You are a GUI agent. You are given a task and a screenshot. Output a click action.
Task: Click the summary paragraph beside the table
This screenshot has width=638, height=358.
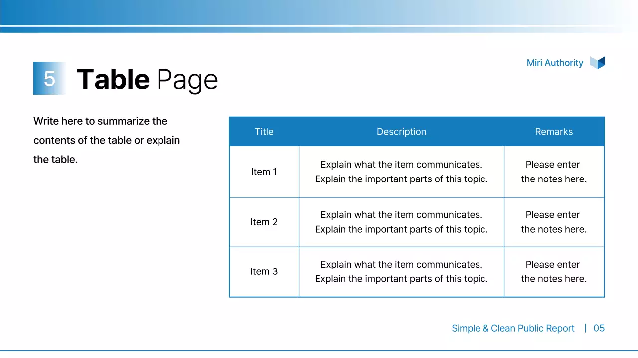click(x=107, y=140)
